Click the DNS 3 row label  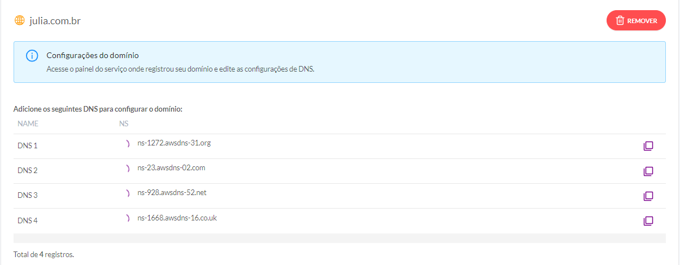point(28,196)
